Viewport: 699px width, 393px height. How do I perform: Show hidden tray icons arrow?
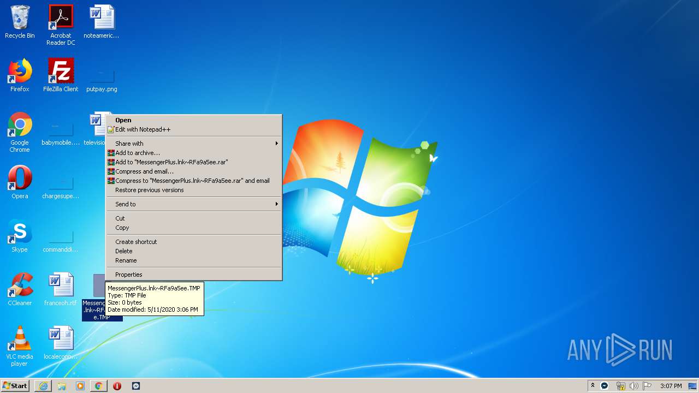click(x=593, y=385)
